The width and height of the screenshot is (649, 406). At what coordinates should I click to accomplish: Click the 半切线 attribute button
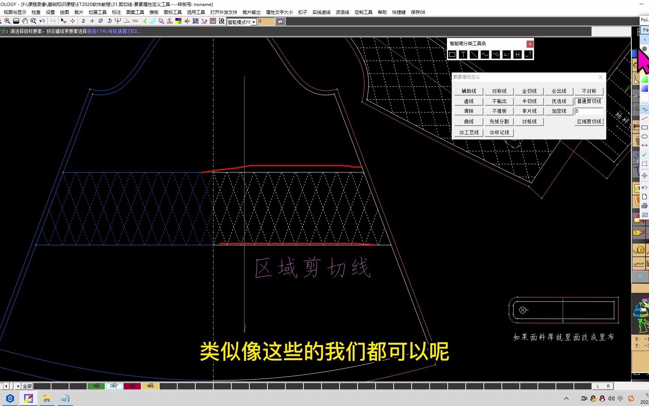(x=529, y=101)
